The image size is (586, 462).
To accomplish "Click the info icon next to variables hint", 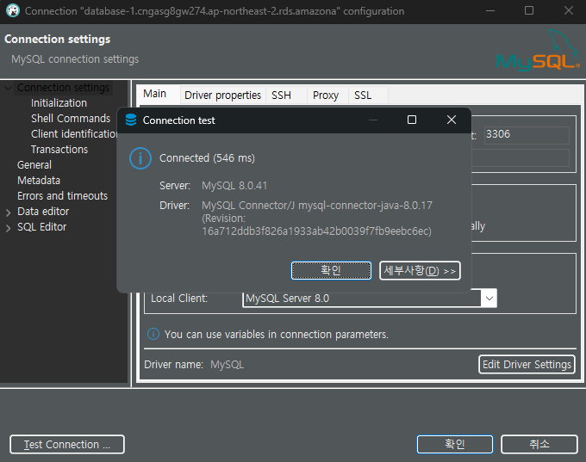I will tap(153, 334).
